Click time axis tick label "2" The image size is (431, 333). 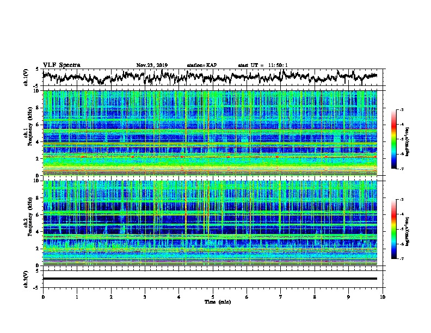point(111,297)
